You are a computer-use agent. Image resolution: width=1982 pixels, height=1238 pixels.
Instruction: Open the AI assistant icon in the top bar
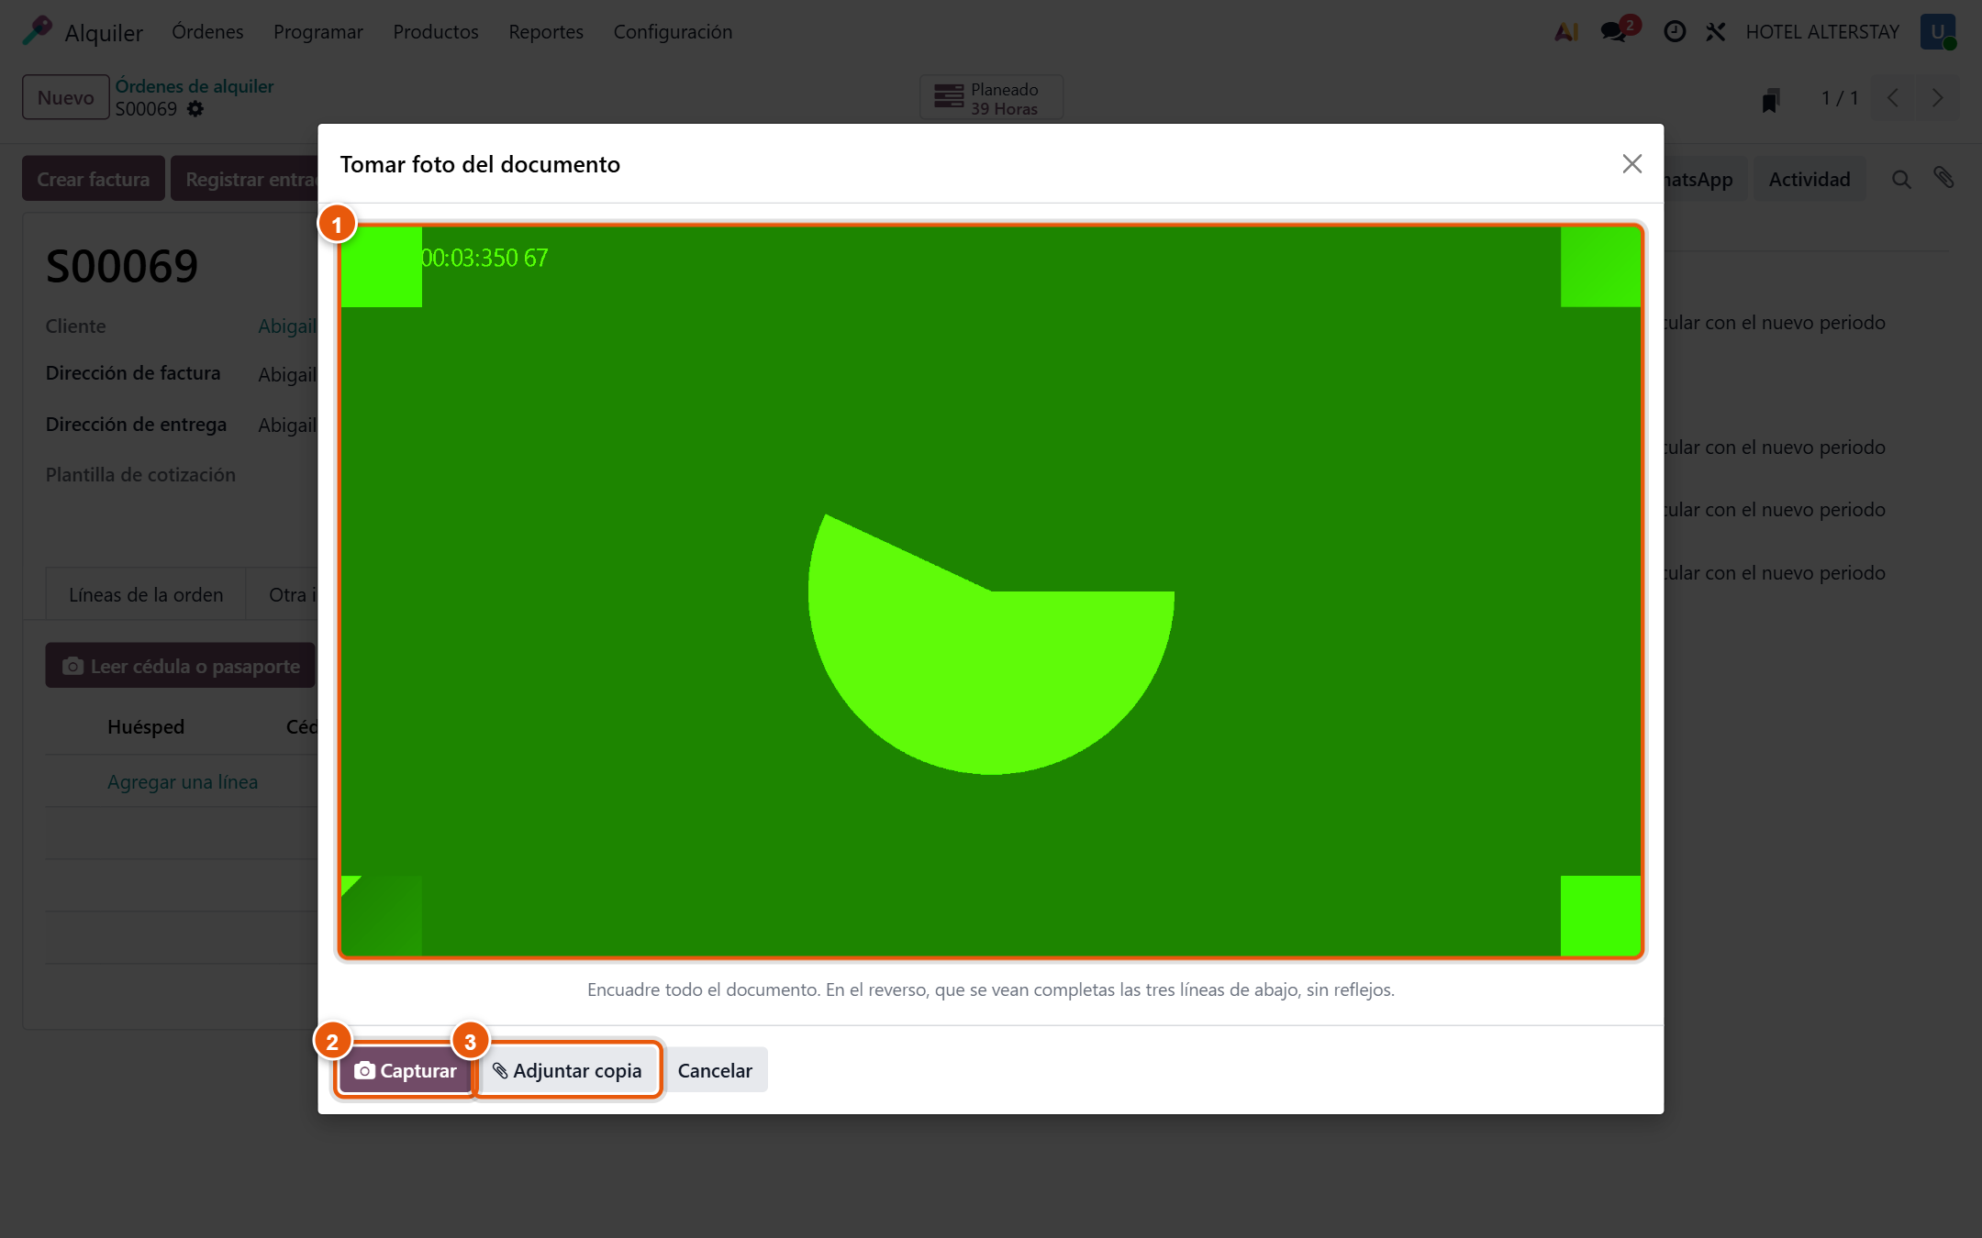1566,32
